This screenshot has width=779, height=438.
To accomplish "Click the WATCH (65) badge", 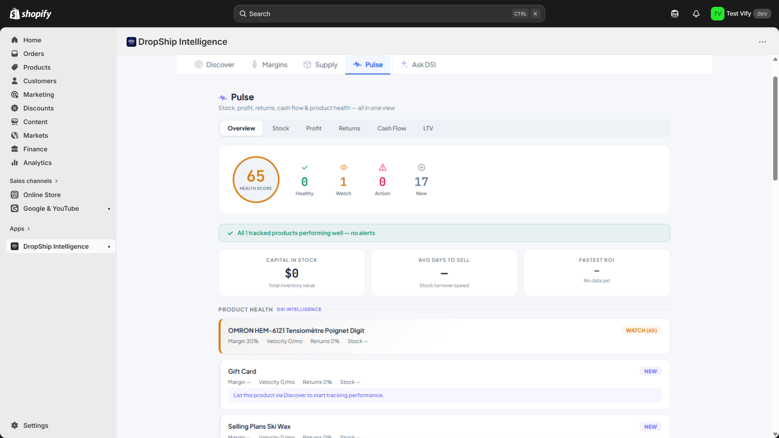I will tap(641, 330).
